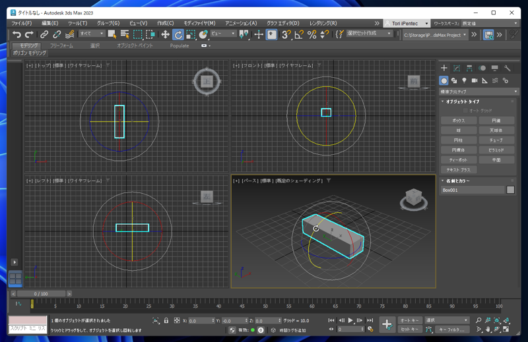528x342 pixels.
Task: Open the Hierarchy command panel tab
Action: (x=469, y=69)
